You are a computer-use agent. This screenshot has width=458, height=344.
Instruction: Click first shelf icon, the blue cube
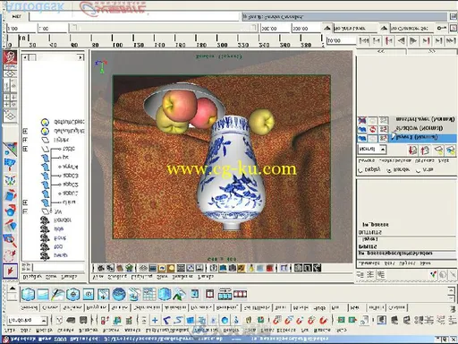pos(28,295)
